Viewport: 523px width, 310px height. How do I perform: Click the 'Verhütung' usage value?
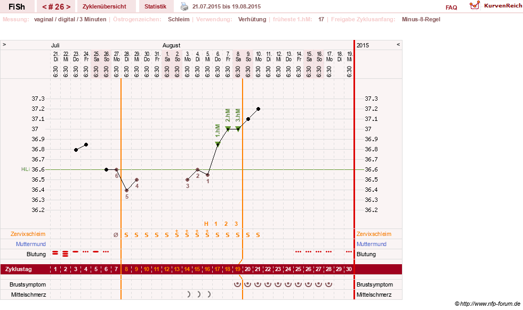click(x=252, y=19)
